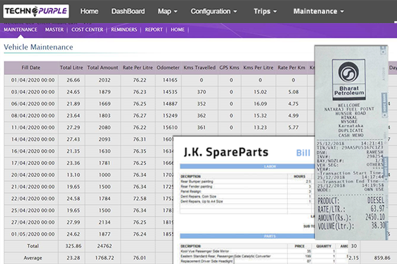Click rate per litre value 72.58
The height and width of the screenshot is (264, 397).
pyautogui.click(x=140, y=199)
